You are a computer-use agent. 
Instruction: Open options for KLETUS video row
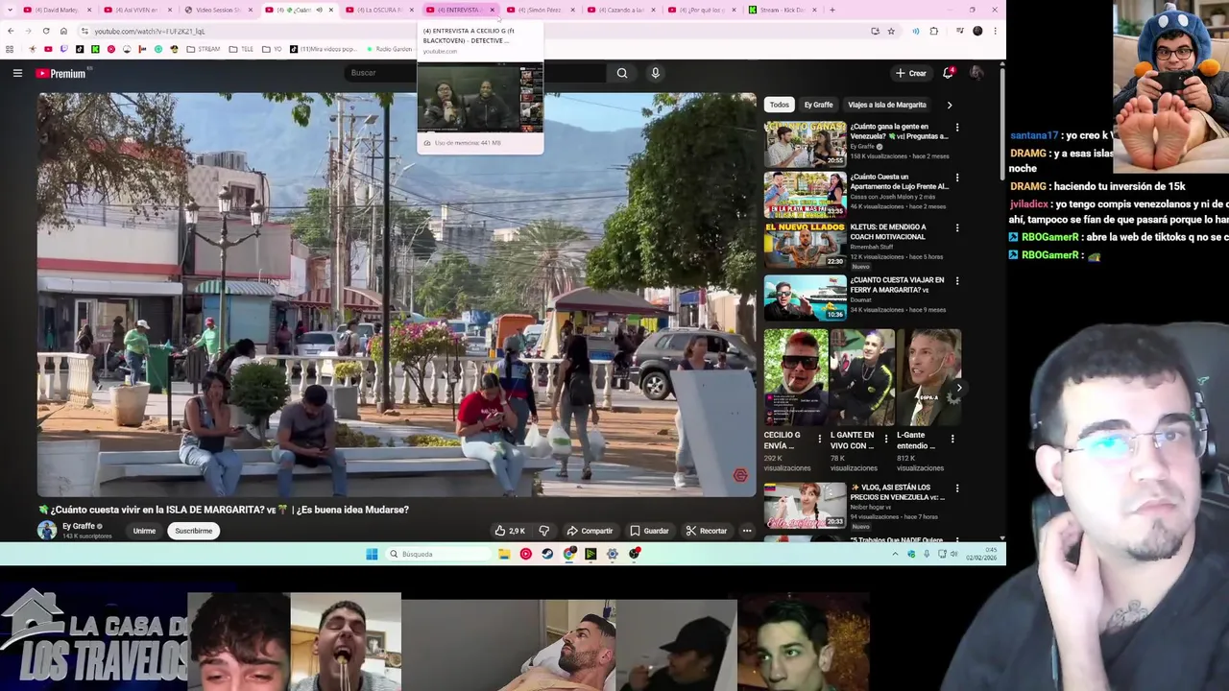coord(956,228)
